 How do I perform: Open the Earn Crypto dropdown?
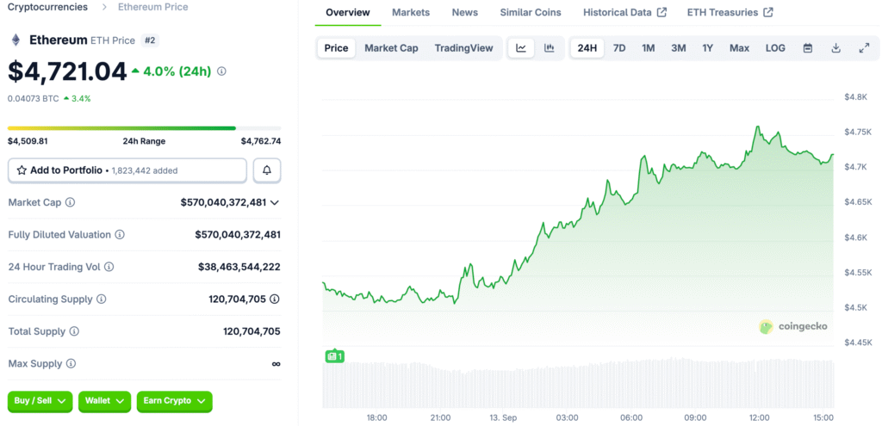[x=174, y=401]
